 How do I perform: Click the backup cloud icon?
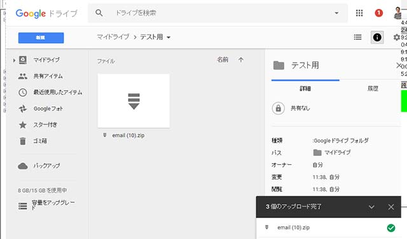coord(23,166)
